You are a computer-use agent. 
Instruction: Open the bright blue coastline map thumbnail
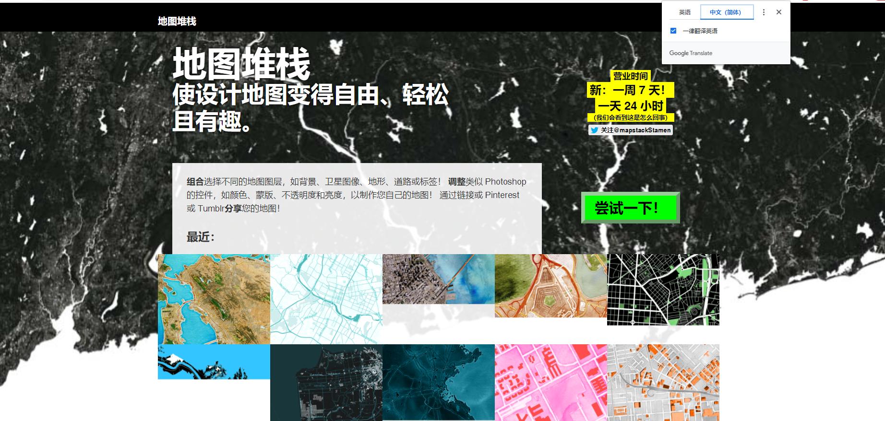[214, 362]
